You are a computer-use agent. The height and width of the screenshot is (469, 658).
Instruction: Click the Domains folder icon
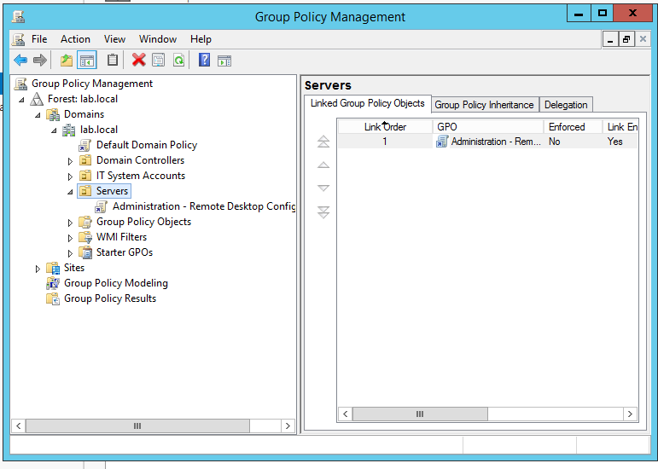(x=53, y=114)
